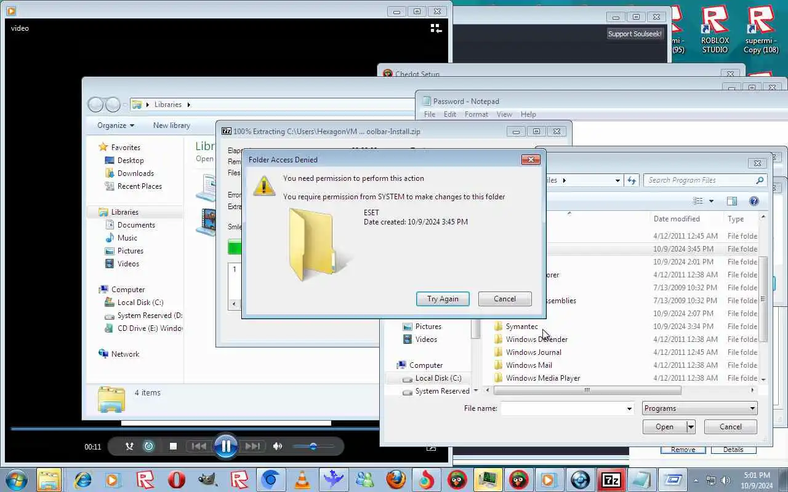This screenshot has width=788, height=492.
Task: Click Details button behind file dialog
Action: click(733, 450)
